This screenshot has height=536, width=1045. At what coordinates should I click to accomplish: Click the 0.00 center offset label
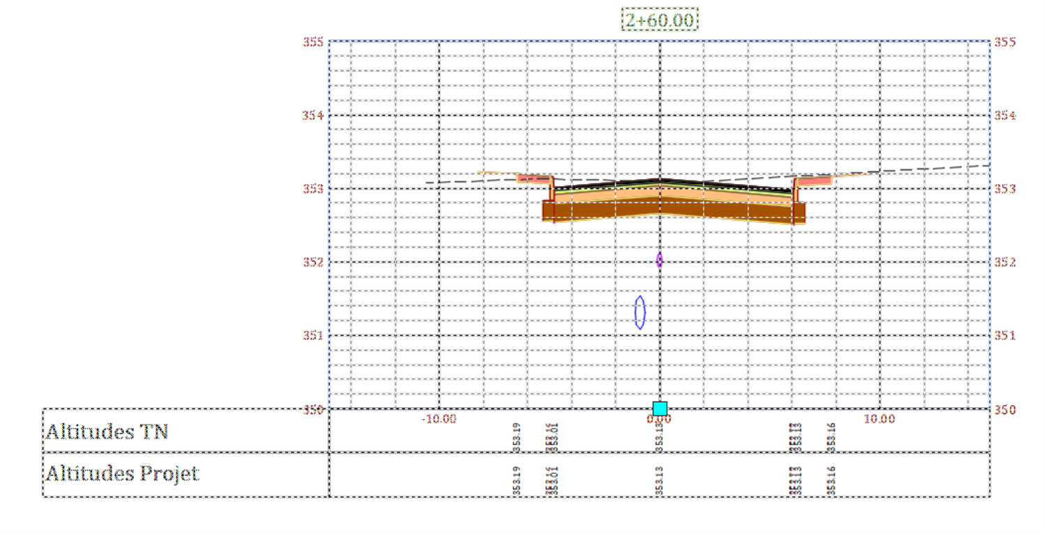[x=658, y=419]
